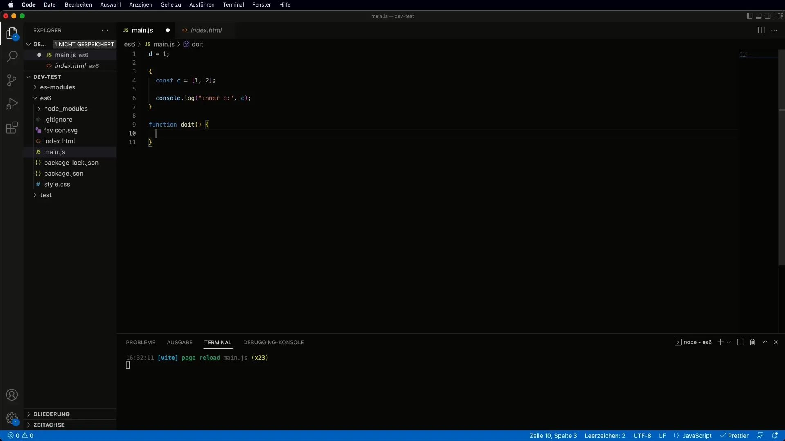Open notifications bell in status bar
Viewport: 785px width, 441px height.
pos(774,436)
